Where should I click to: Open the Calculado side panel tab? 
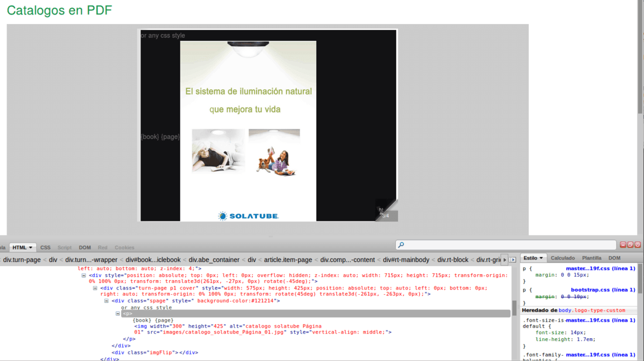click(x=562, y=258)
